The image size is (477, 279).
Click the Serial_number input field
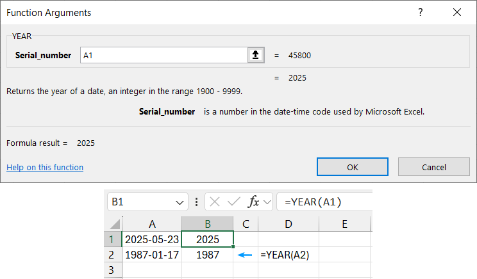click(164, 55)
